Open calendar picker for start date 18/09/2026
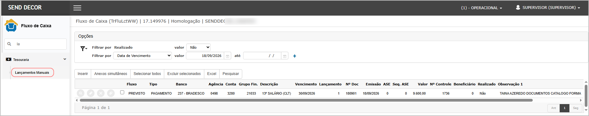Image resolution: width=589 pixels, height=116 pixels. (x=228, y=56)
